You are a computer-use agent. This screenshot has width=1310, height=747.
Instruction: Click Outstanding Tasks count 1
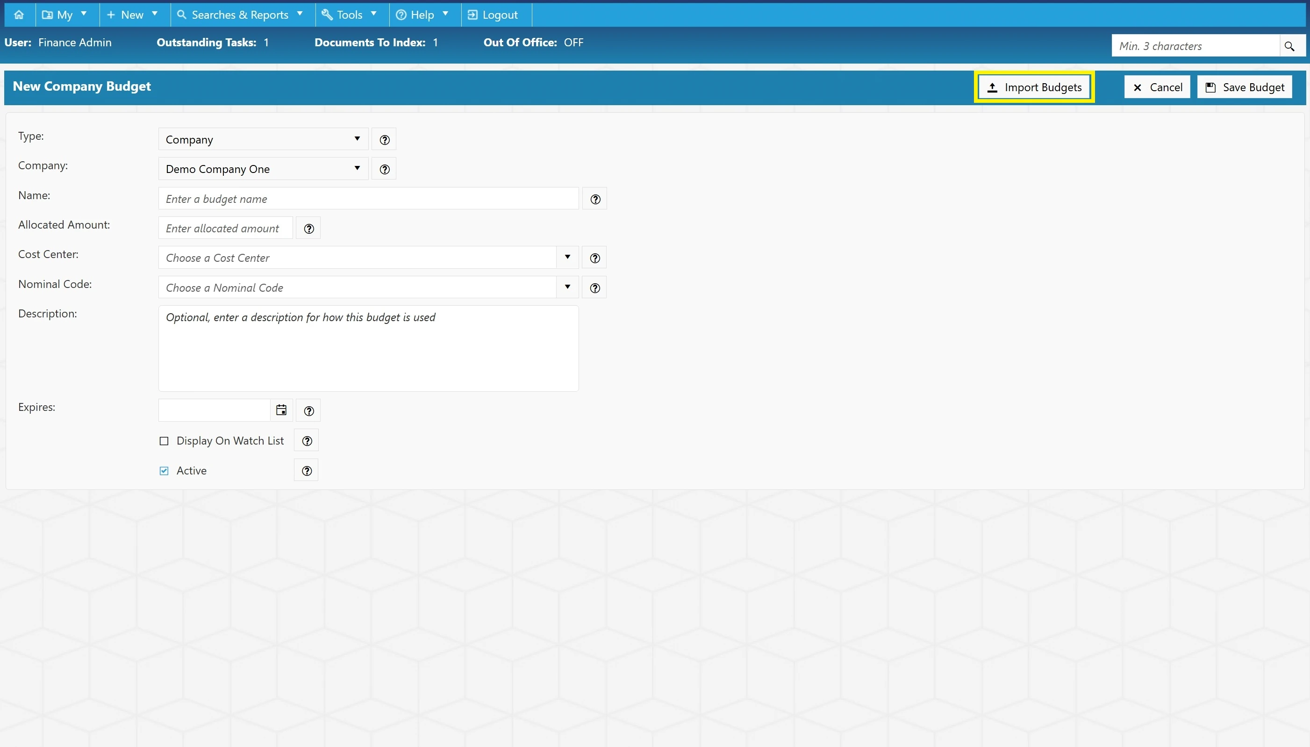coord(266,43)
